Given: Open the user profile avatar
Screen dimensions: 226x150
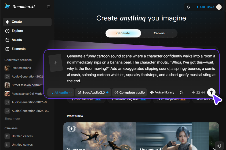Looking at the screenshot, I should pos(219,7).
